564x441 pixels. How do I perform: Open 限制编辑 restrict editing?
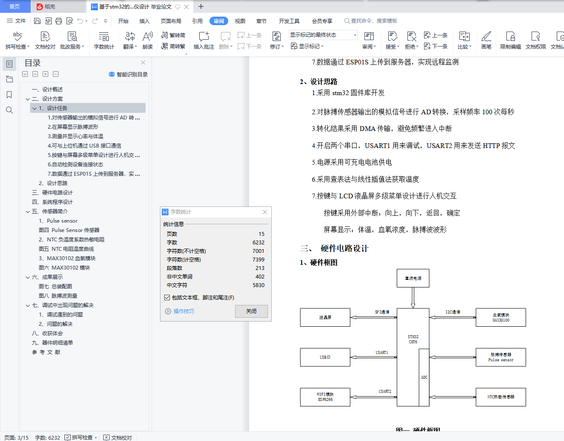(x=511, y=41)
